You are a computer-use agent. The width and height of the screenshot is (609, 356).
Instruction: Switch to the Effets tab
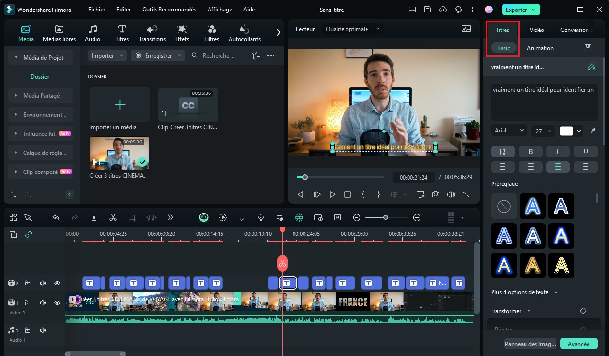click(182, 33)
